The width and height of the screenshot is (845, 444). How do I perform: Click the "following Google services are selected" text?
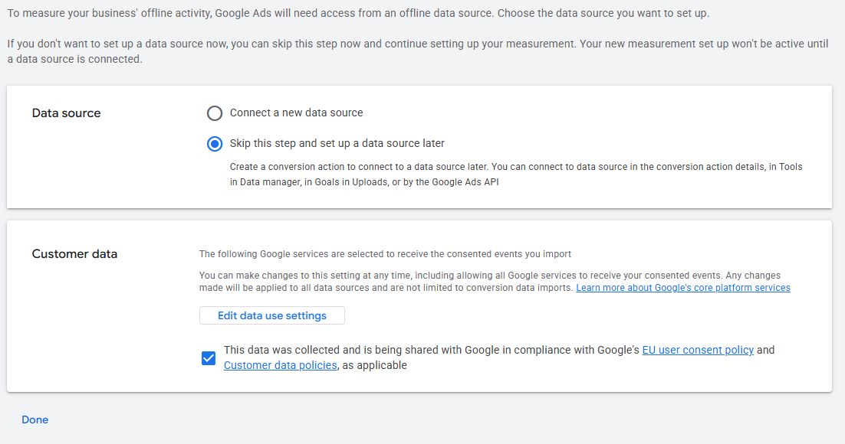coord(385,254)
